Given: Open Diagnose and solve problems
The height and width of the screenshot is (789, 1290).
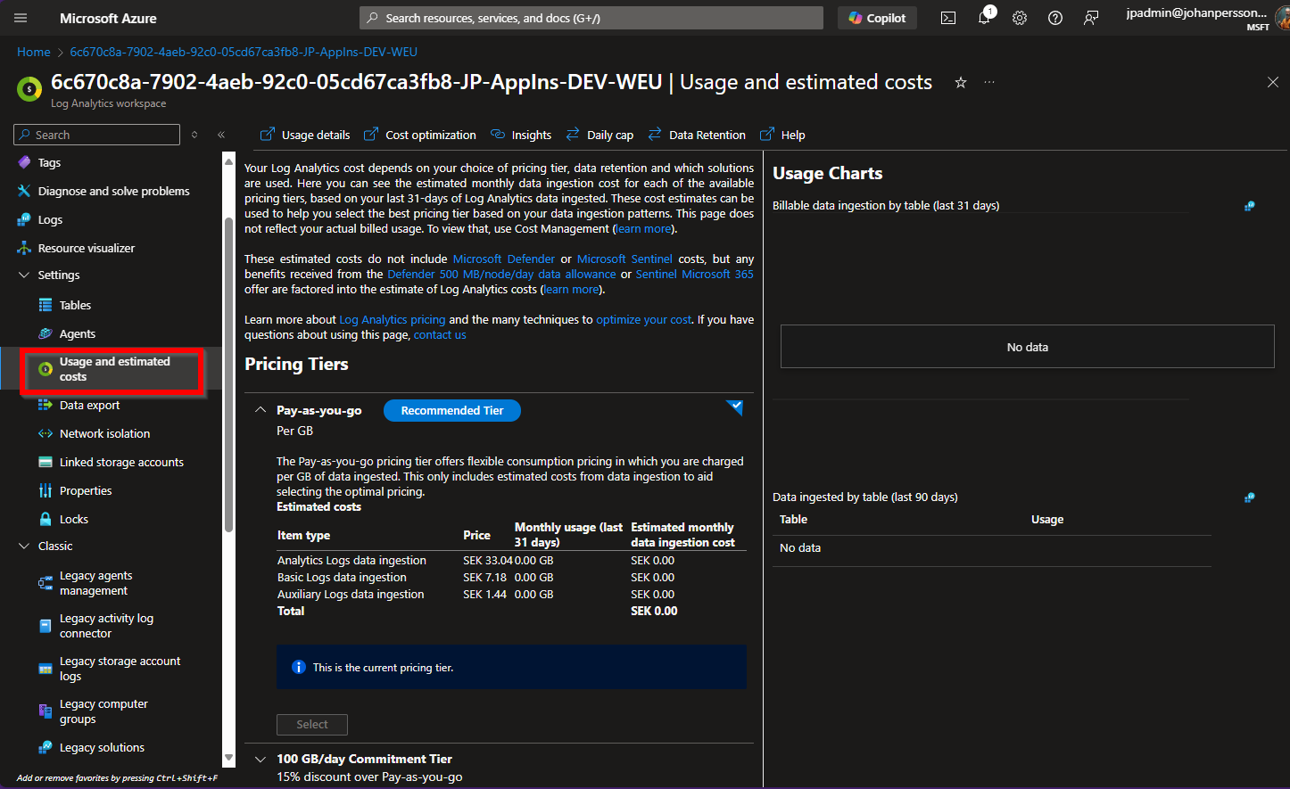Looking at the screenshot, I should (x=112, y=191).
